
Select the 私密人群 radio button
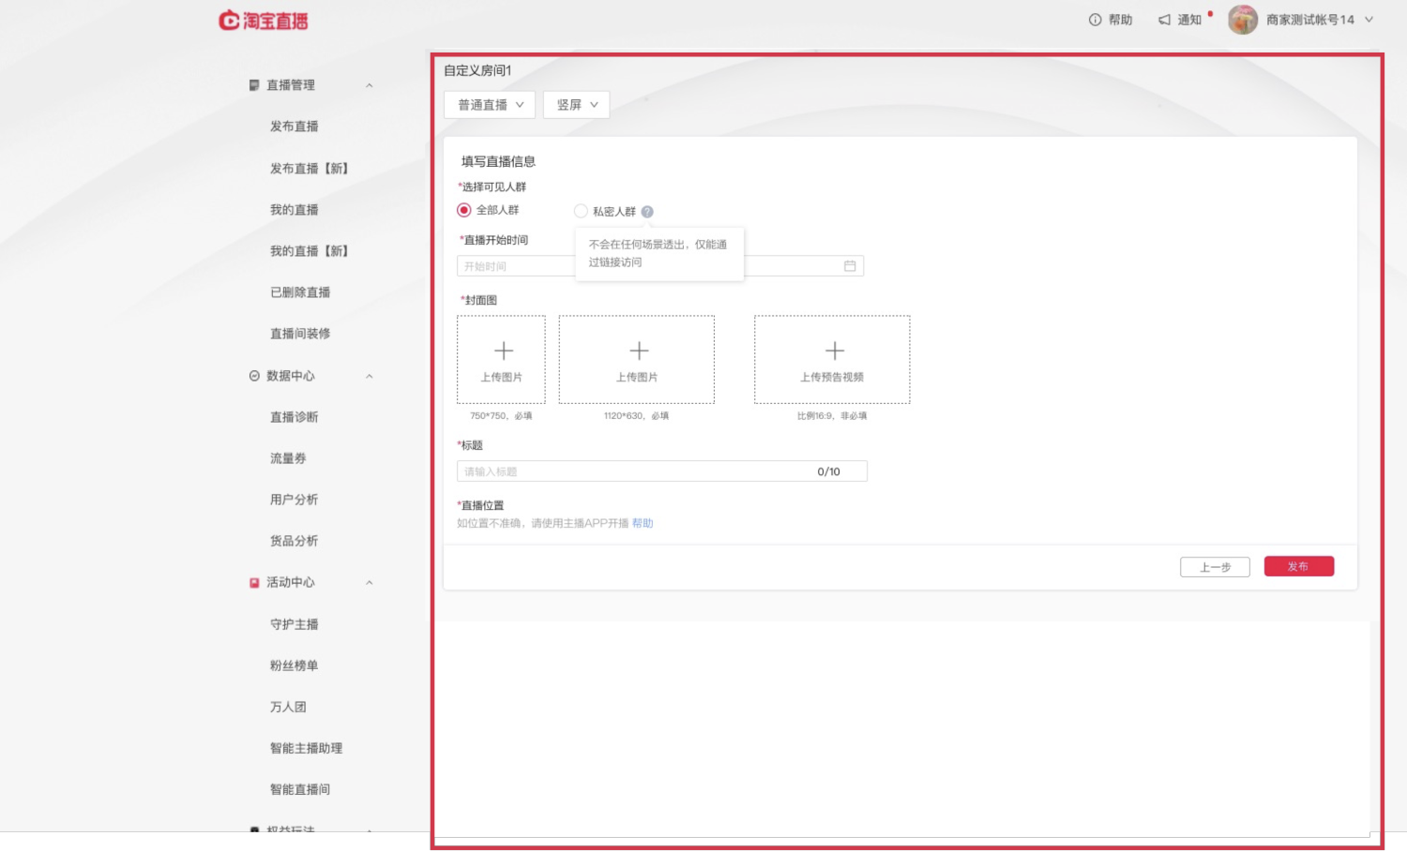click(x=581, y=211)
